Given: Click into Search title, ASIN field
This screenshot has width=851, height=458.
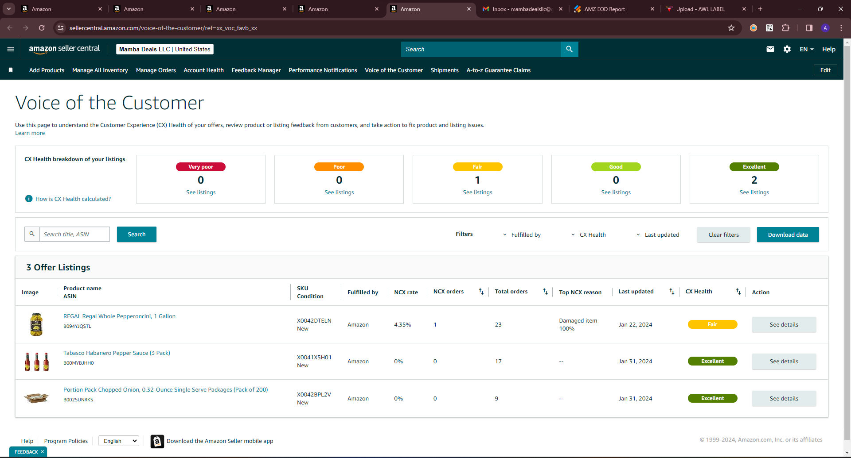Looking at the screenshot, I should 74,234.
